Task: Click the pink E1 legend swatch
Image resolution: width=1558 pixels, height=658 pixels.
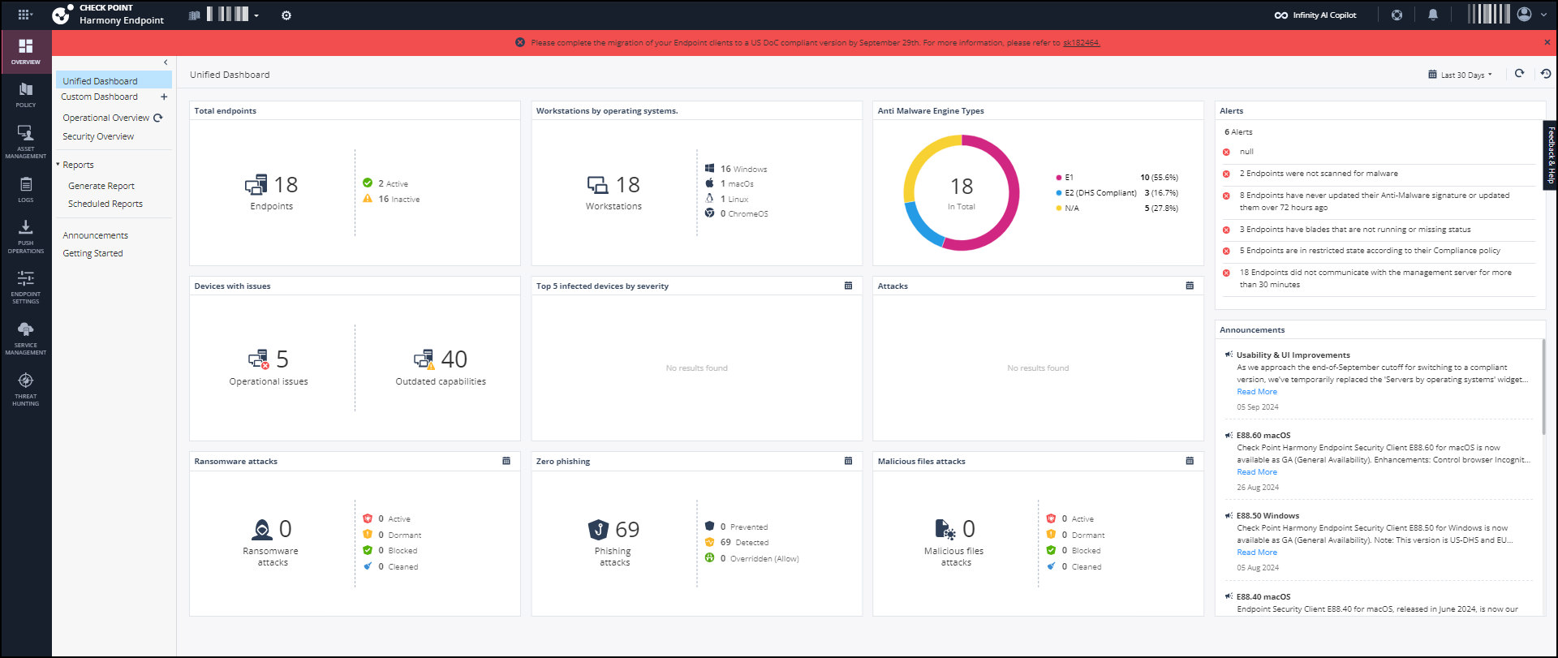Action: click(x=1058, y=178)
